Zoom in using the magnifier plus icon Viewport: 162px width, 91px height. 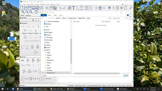click(x=23, y=12)
